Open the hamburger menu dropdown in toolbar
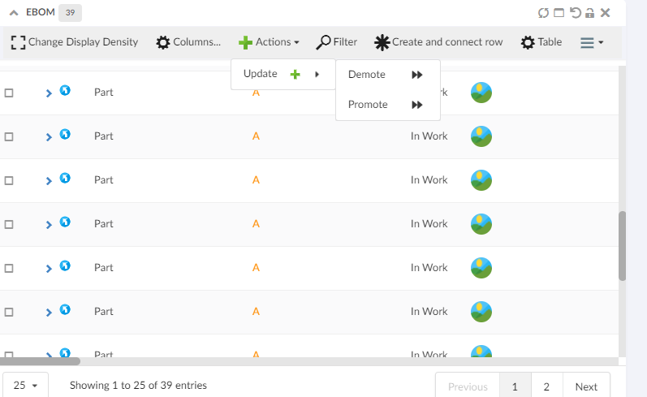647x397 pixels. (x=592, y=42)
